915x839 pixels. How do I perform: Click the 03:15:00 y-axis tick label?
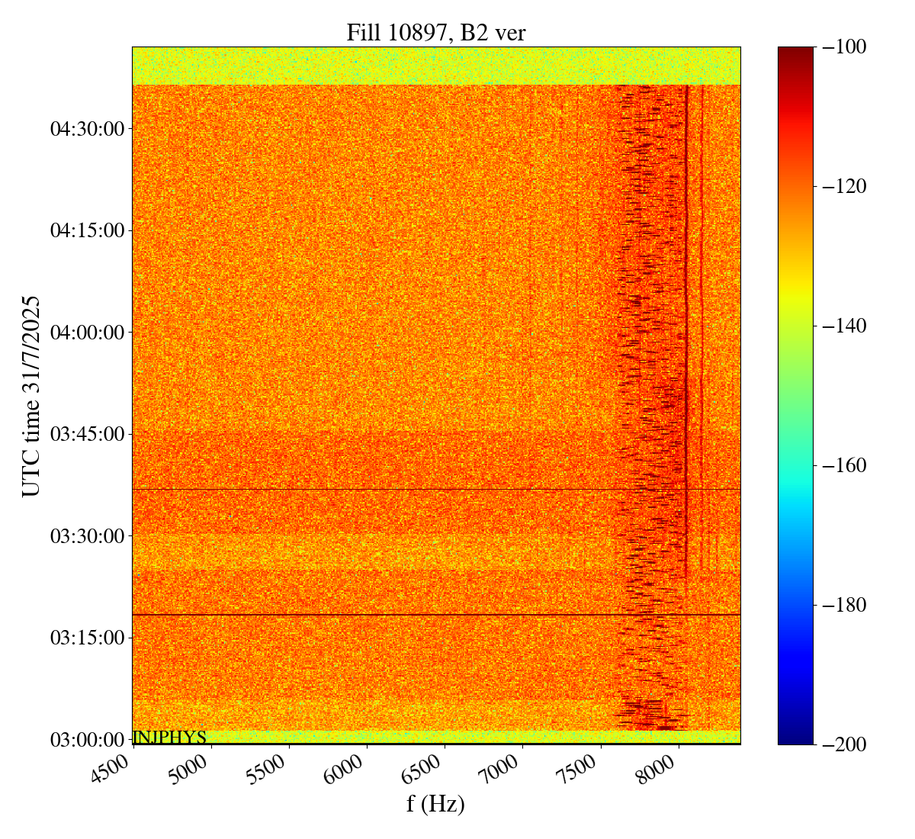coord(87,638)
